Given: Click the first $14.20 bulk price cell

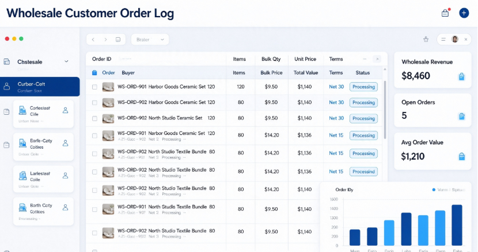Looking at the screenshot, I should tap(271, 135).
